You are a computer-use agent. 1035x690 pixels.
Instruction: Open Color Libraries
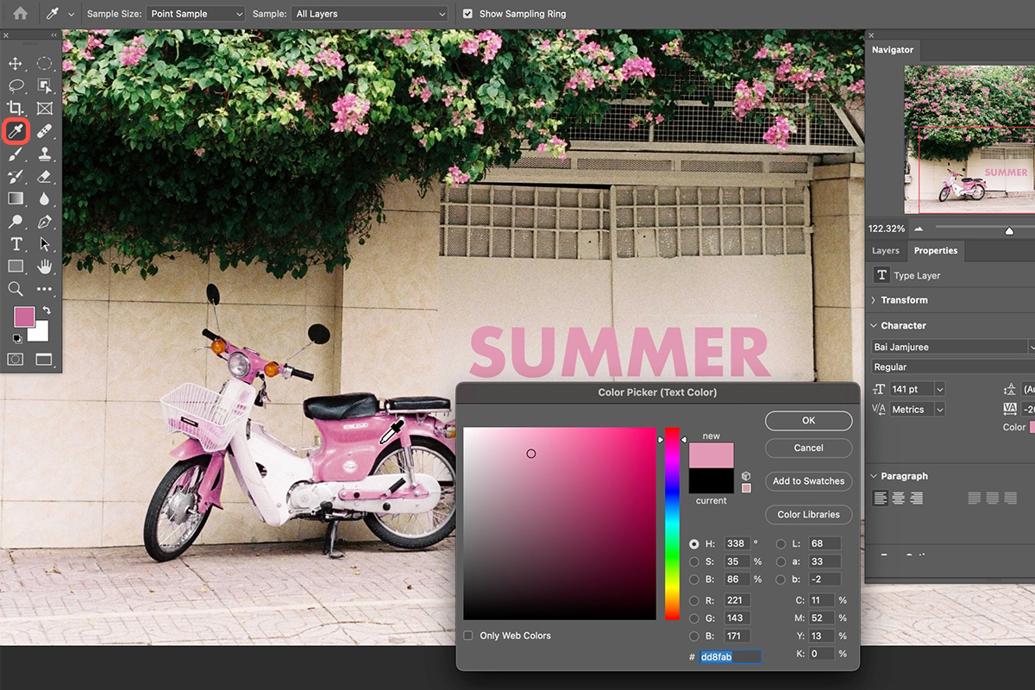808,515
